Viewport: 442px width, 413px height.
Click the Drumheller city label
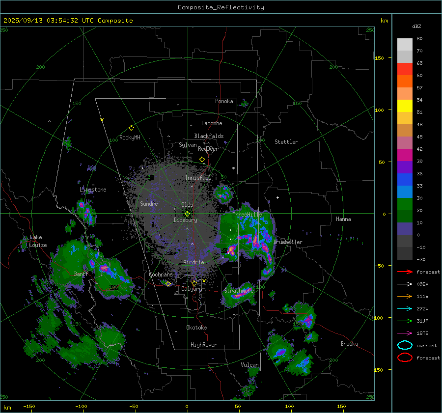point(288,242)
